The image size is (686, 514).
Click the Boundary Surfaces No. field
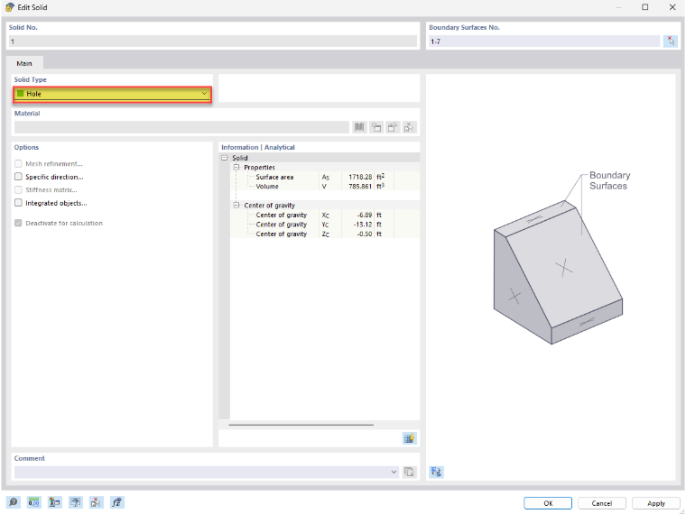click(x=543, y=41)
